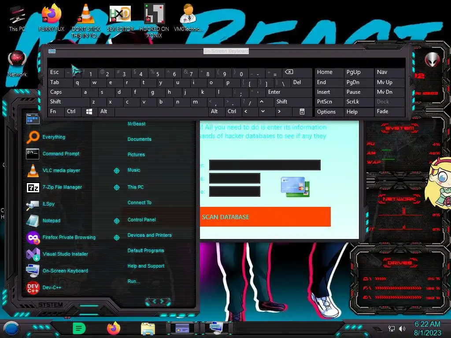Expand the Notepad submenu arrow
This screenshot has height=338, width=451.
point(116,221)
